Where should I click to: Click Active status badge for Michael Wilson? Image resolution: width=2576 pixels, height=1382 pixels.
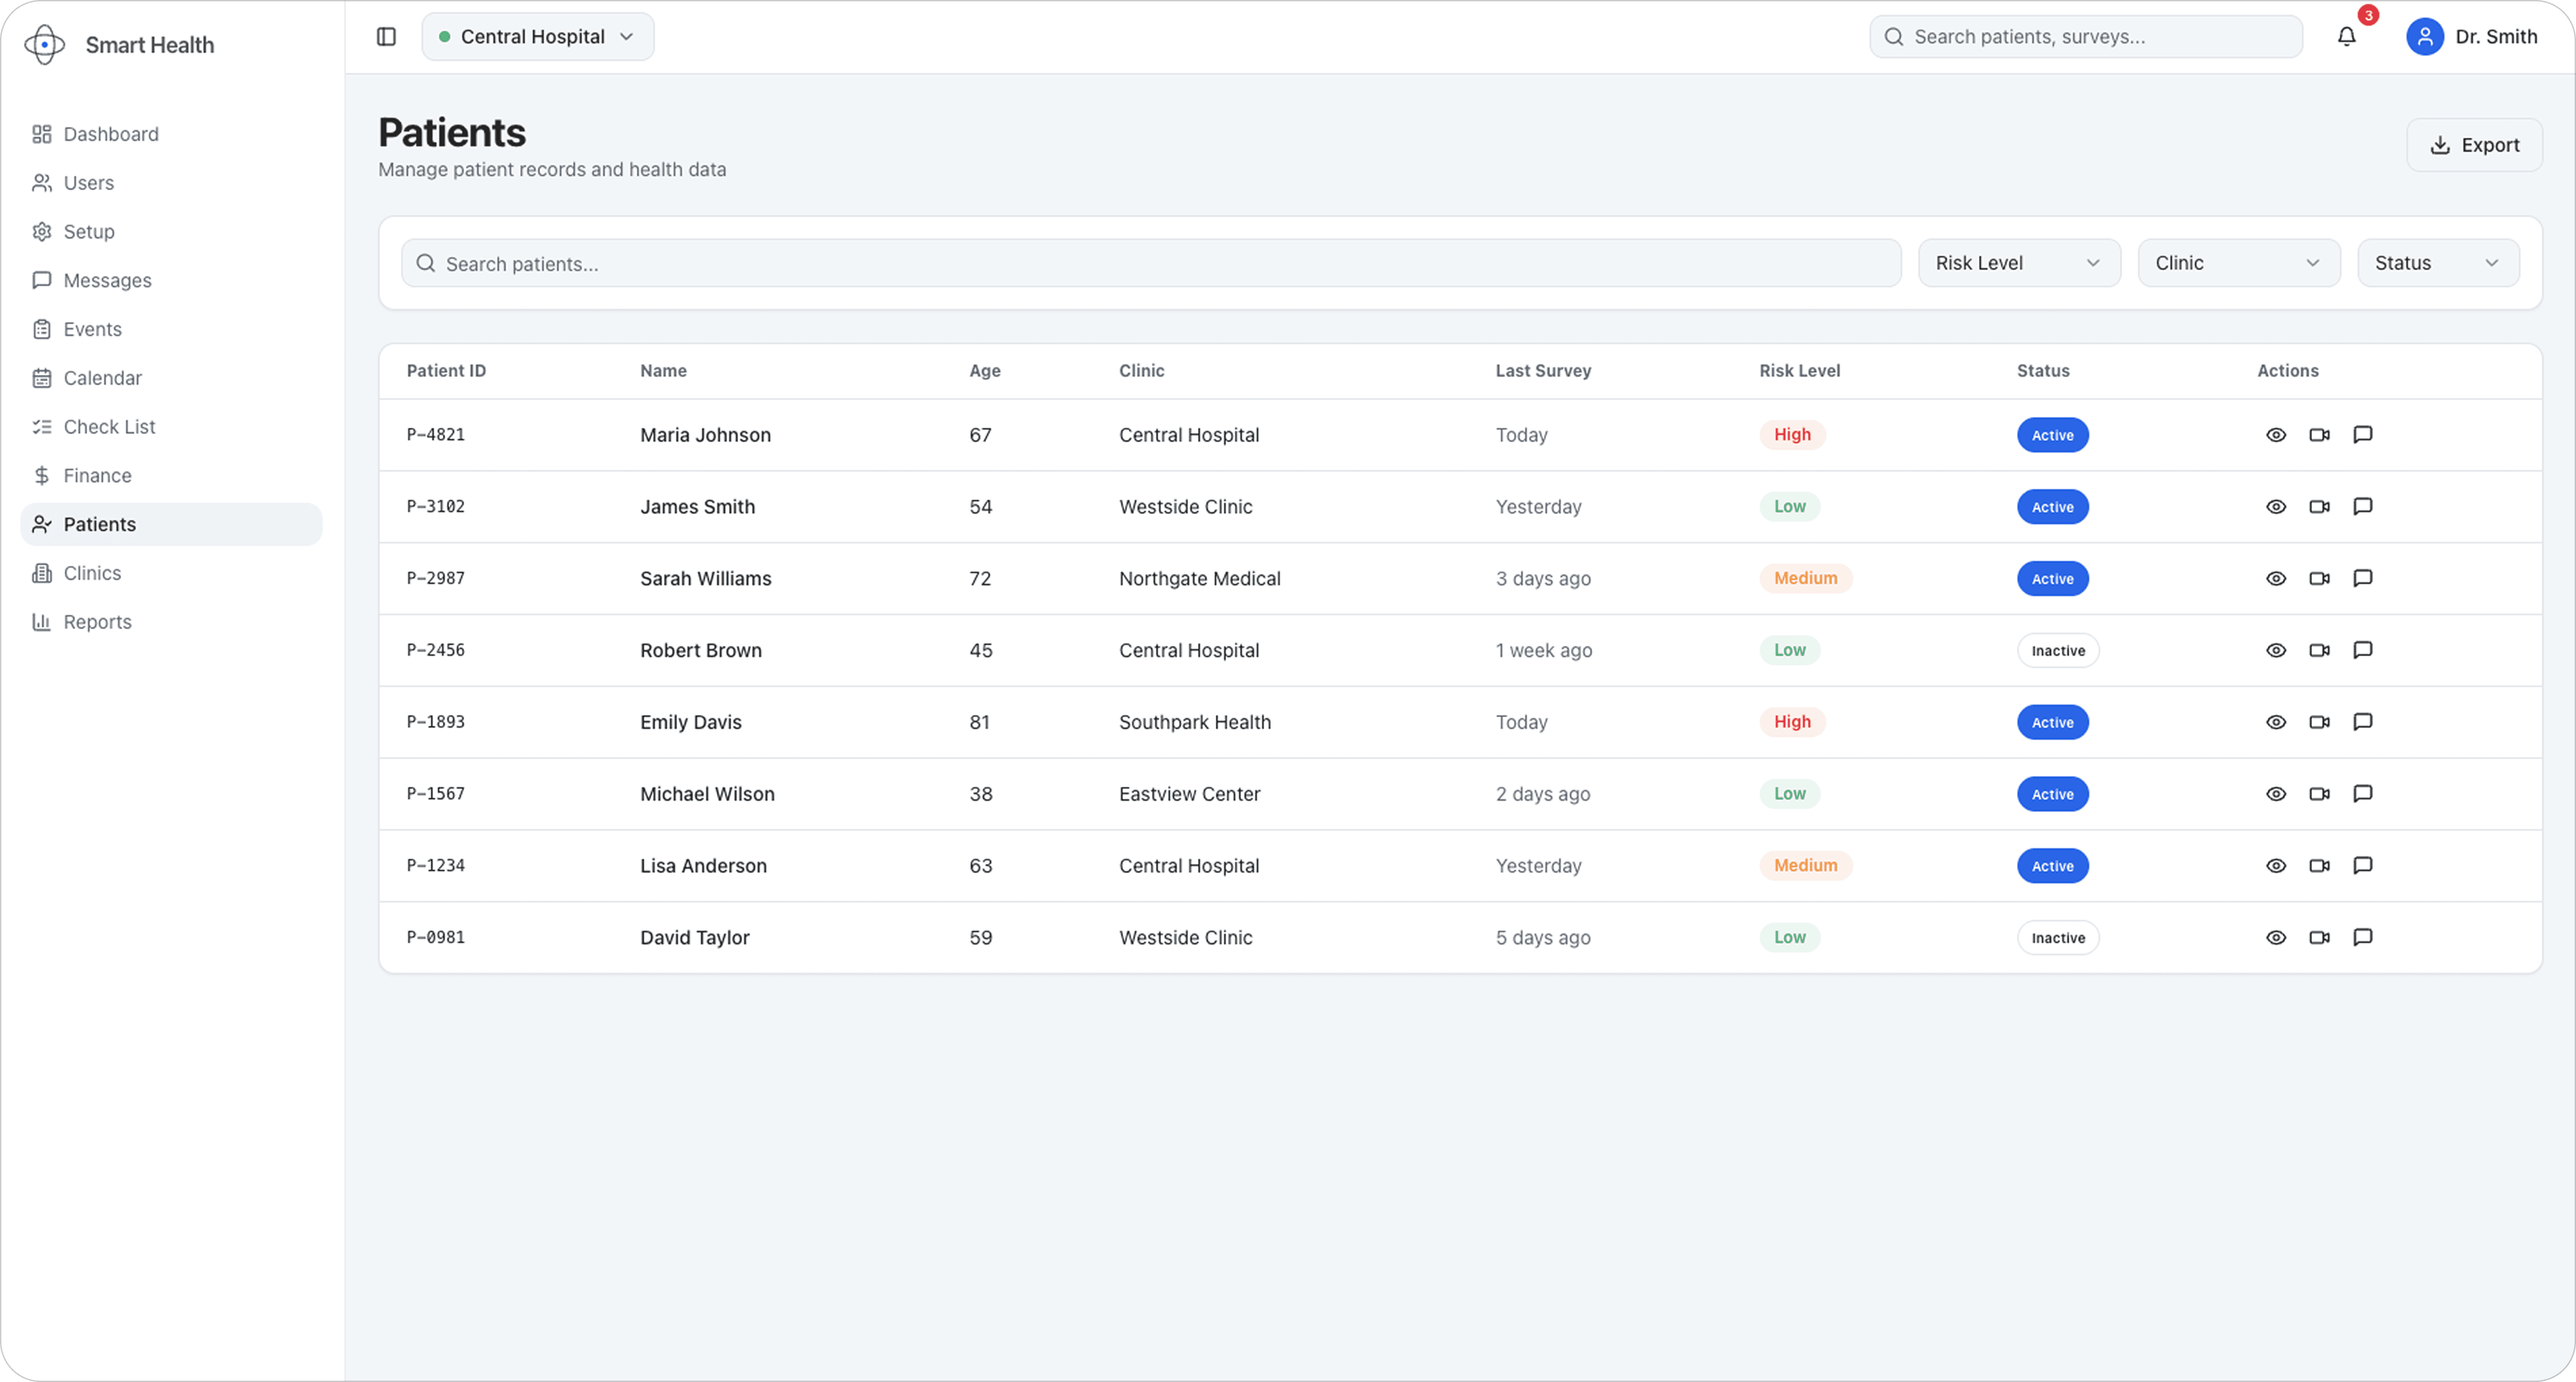[x=2052, y=794]
